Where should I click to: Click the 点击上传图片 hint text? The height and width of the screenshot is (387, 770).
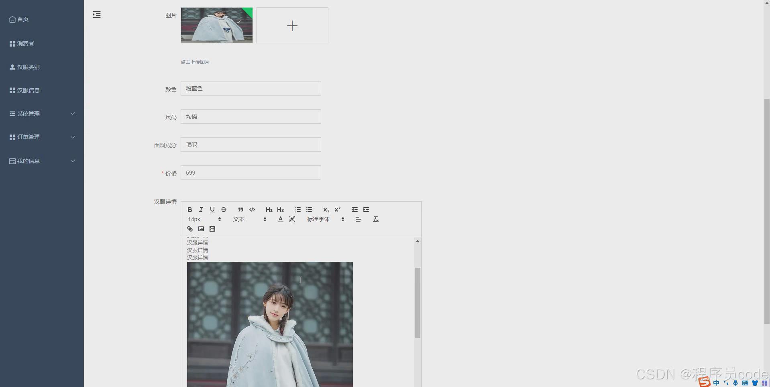point(195,62)
